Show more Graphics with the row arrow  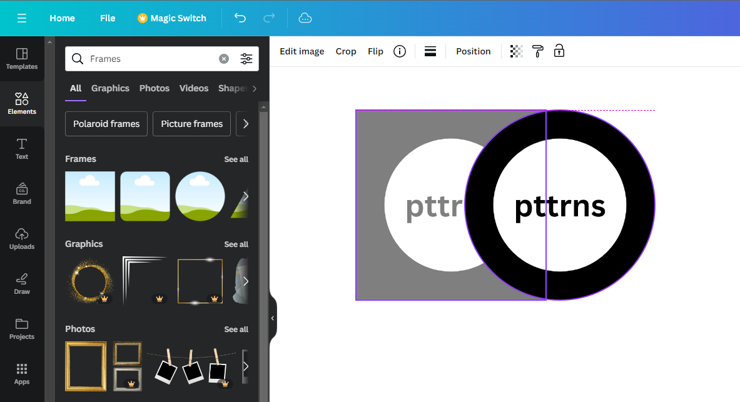[x=245, y=281]
